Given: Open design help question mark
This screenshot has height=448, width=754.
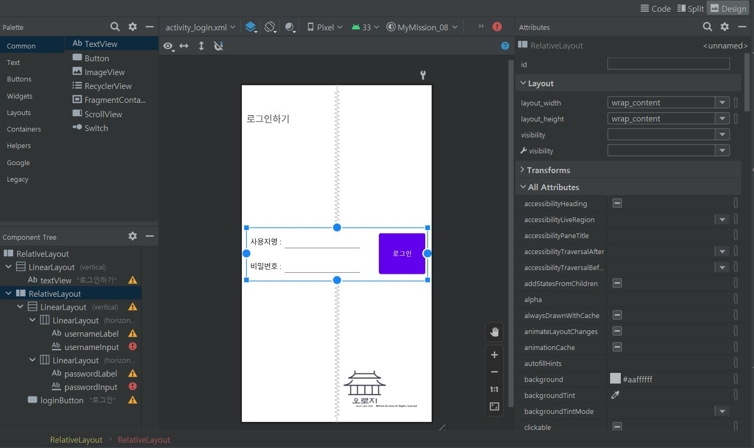Looking at the screenshot, I should click(x=505, y=46).
